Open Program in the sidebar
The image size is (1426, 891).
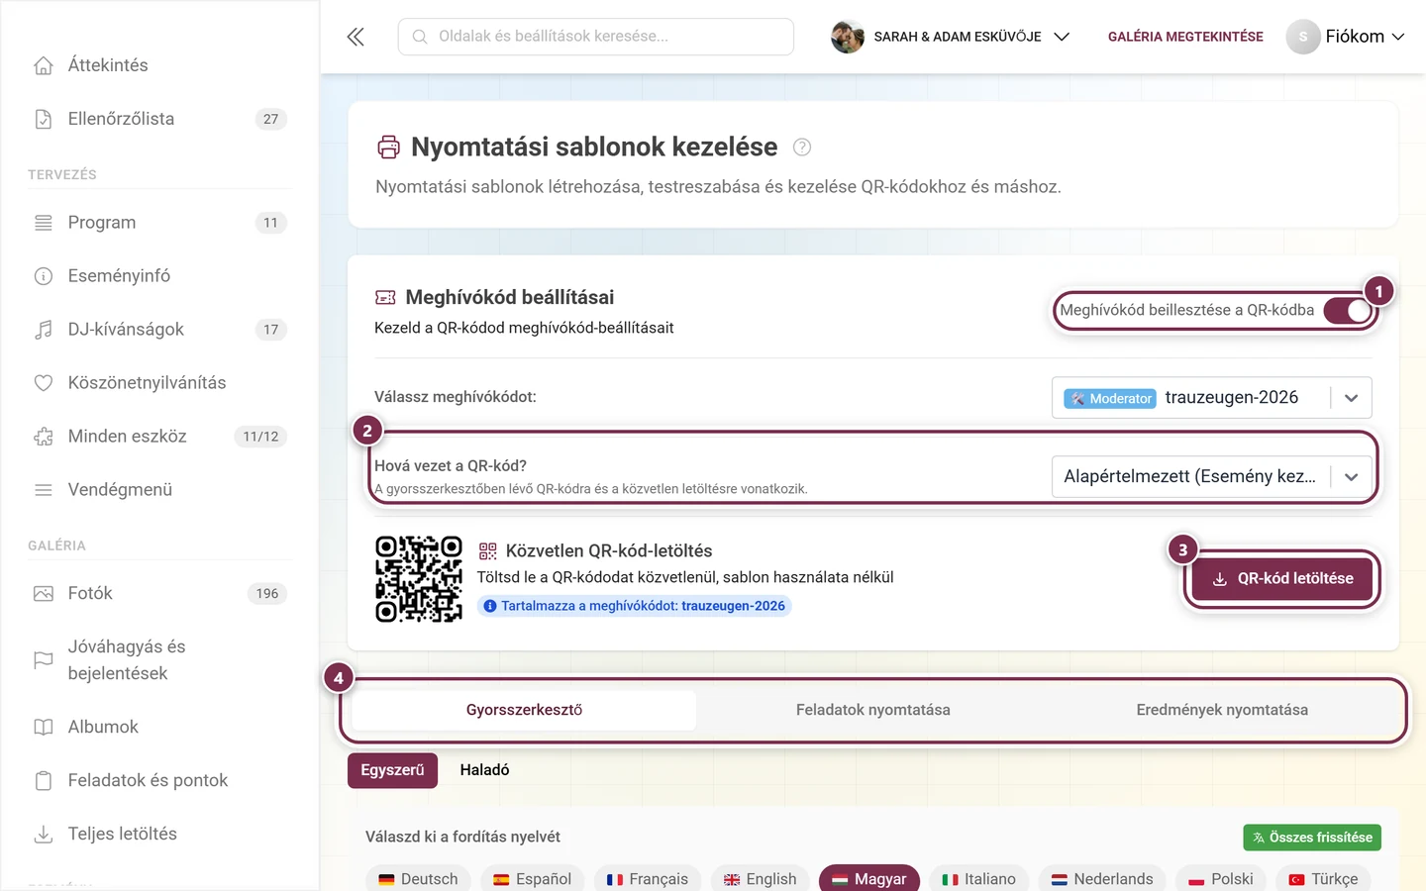click(159, 223)
